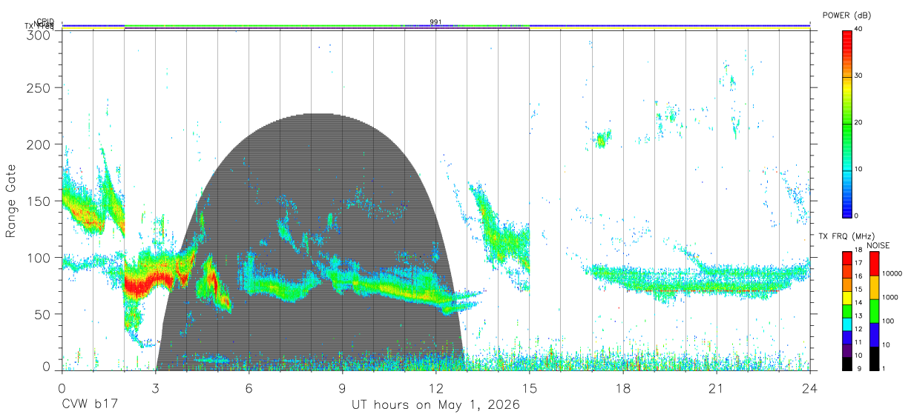The image size is (911, 420).
Task: Click the orange 1000-10000 NOISE legend segment
Action: [874, 287]
